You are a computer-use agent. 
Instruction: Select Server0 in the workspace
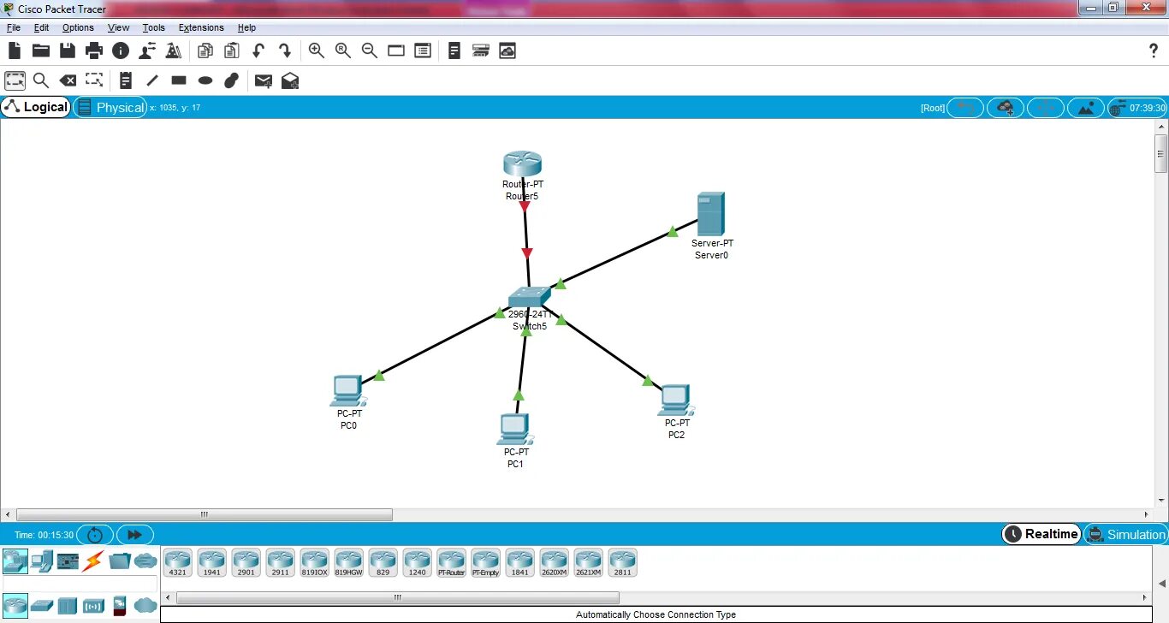tap(711, 214)
